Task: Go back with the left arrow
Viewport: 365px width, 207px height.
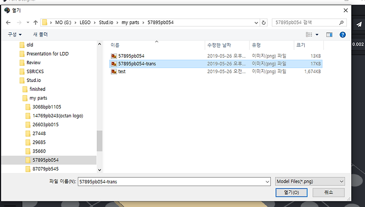Action: 8,23
